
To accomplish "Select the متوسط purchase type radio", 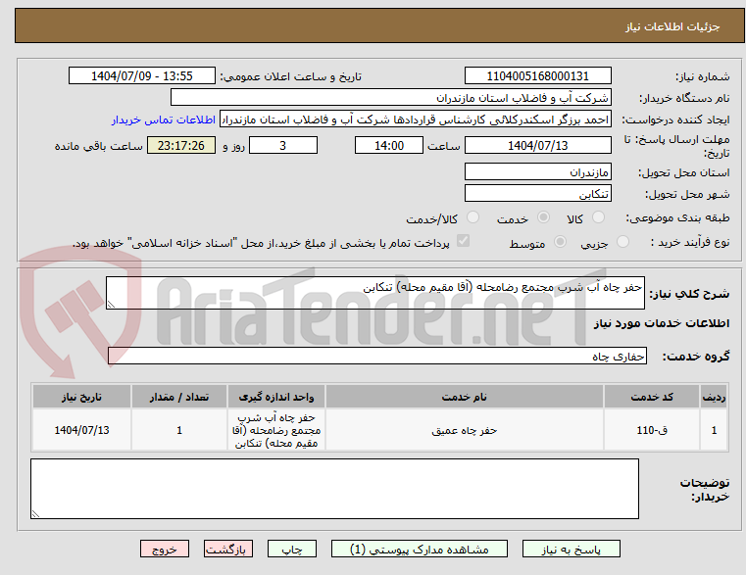I will (561, 242).
